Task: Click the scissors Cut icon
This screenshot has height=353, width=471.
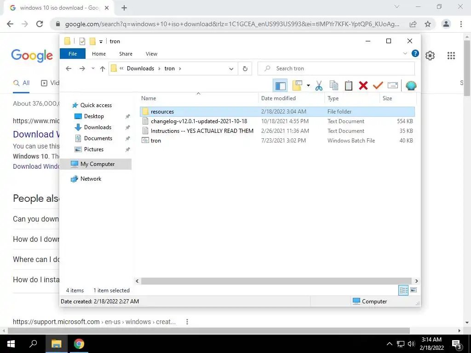Action: click(319, 85)
